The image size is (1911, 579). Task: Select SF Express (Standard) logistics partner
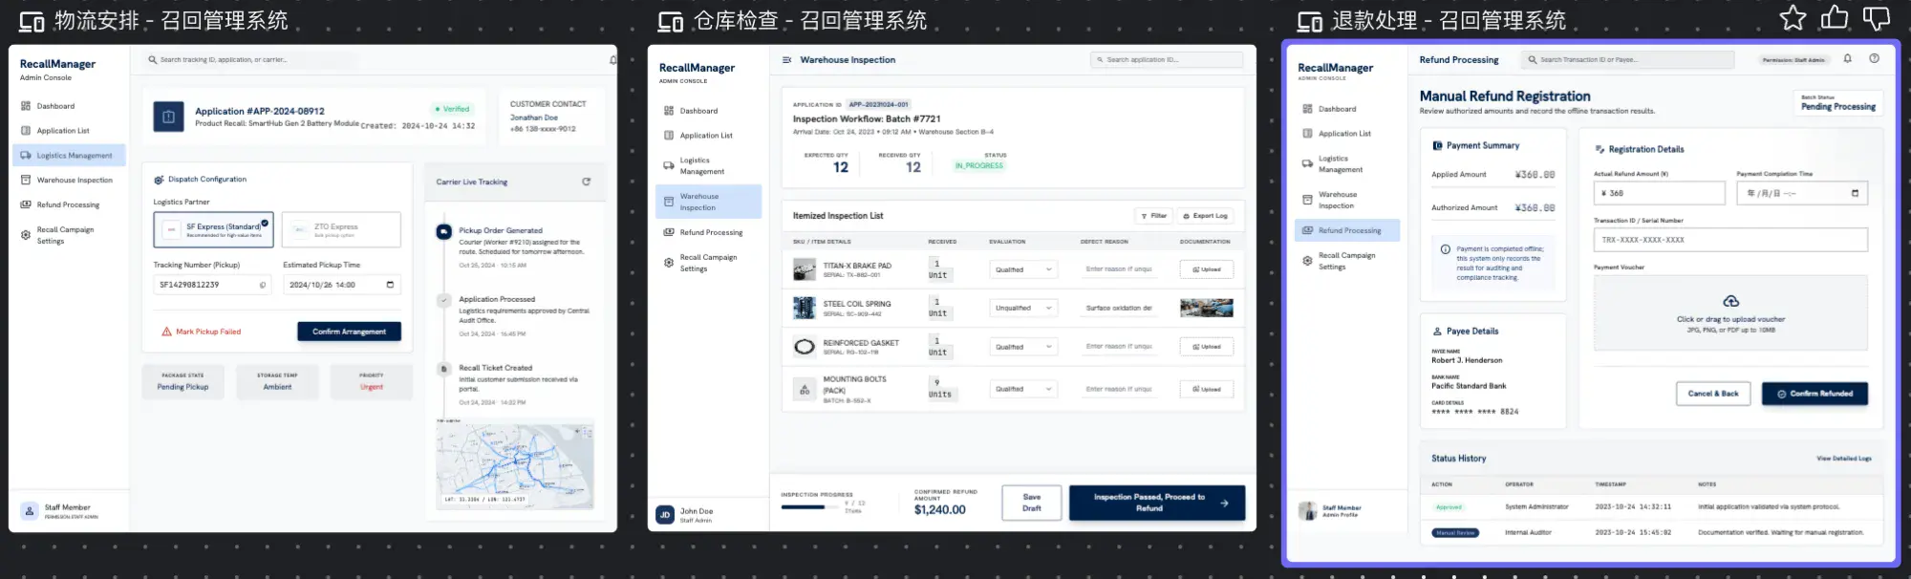[213, 229]
